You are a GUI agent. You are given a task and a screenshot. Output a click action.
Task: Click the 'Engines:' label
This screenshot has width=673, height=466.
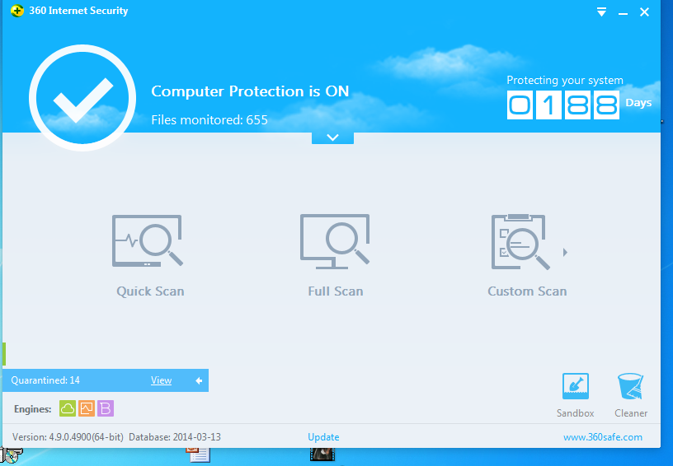33,409
